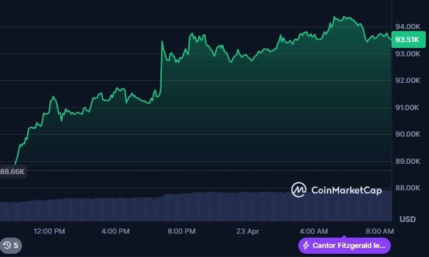This screenshot has width=429, height=257.
Task: Click the lightning bolt news icon
Action: 306,245
